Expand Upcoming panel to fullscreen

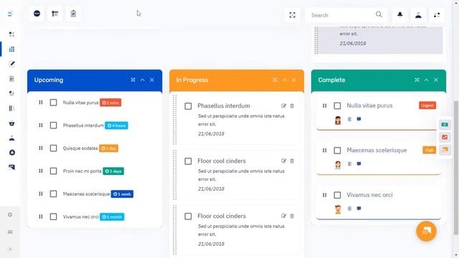pyautogui.click(x=133, y=80)
